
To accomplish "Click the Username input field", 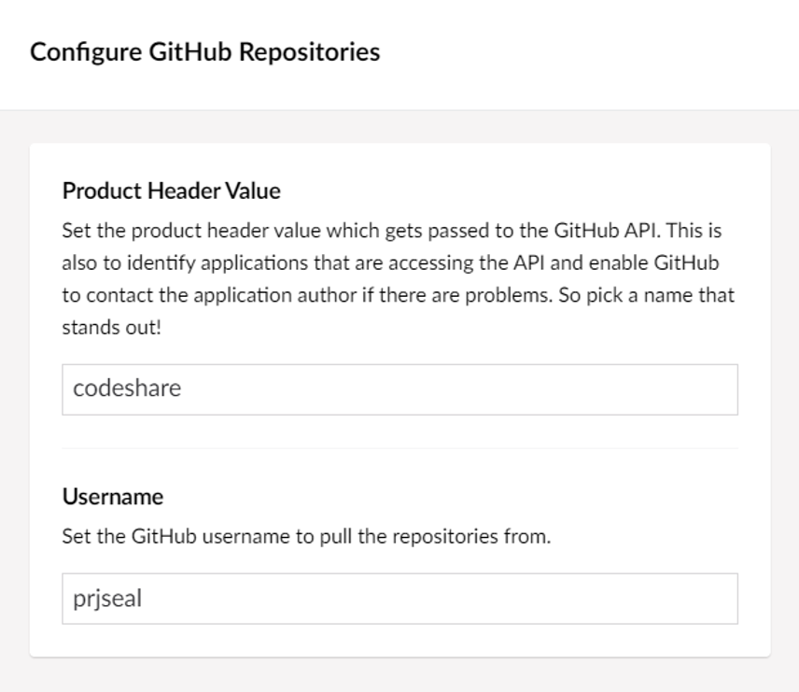I will click(x=399, y=599).
